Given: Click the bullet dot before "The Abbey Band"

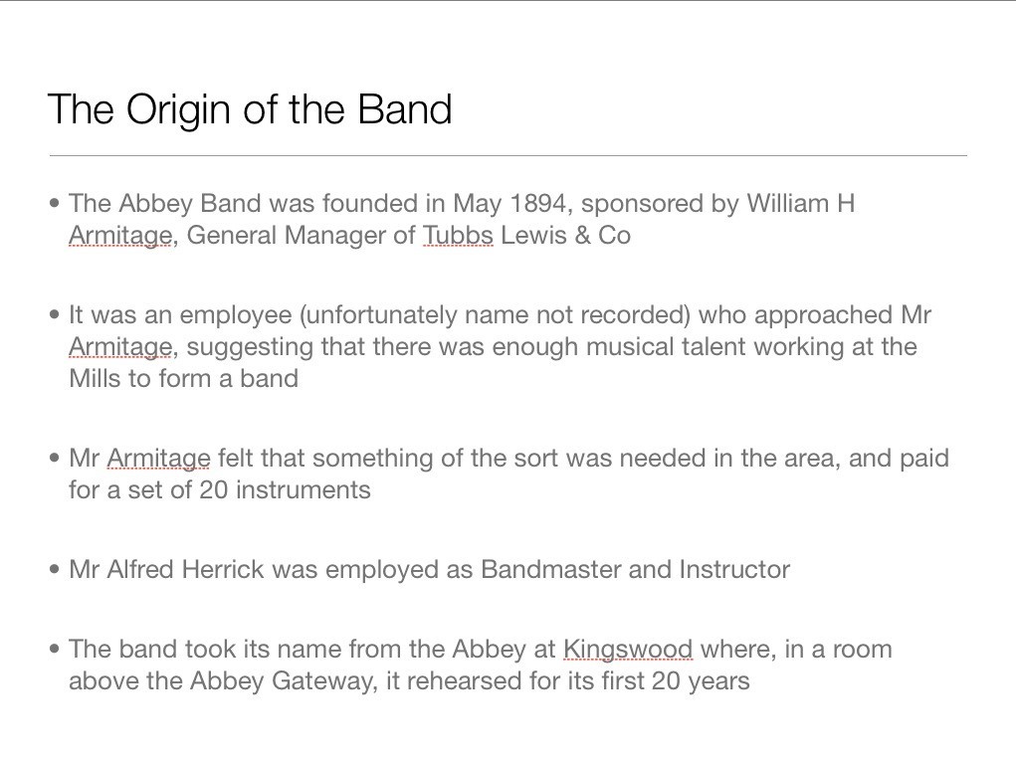Looking at the screenshot, I should pos(54,205).
